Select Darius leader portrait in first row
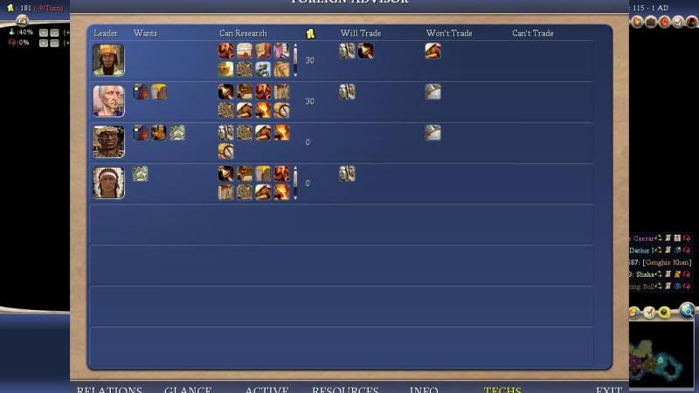This screenshot has width=699, height=393. [108, 59]
